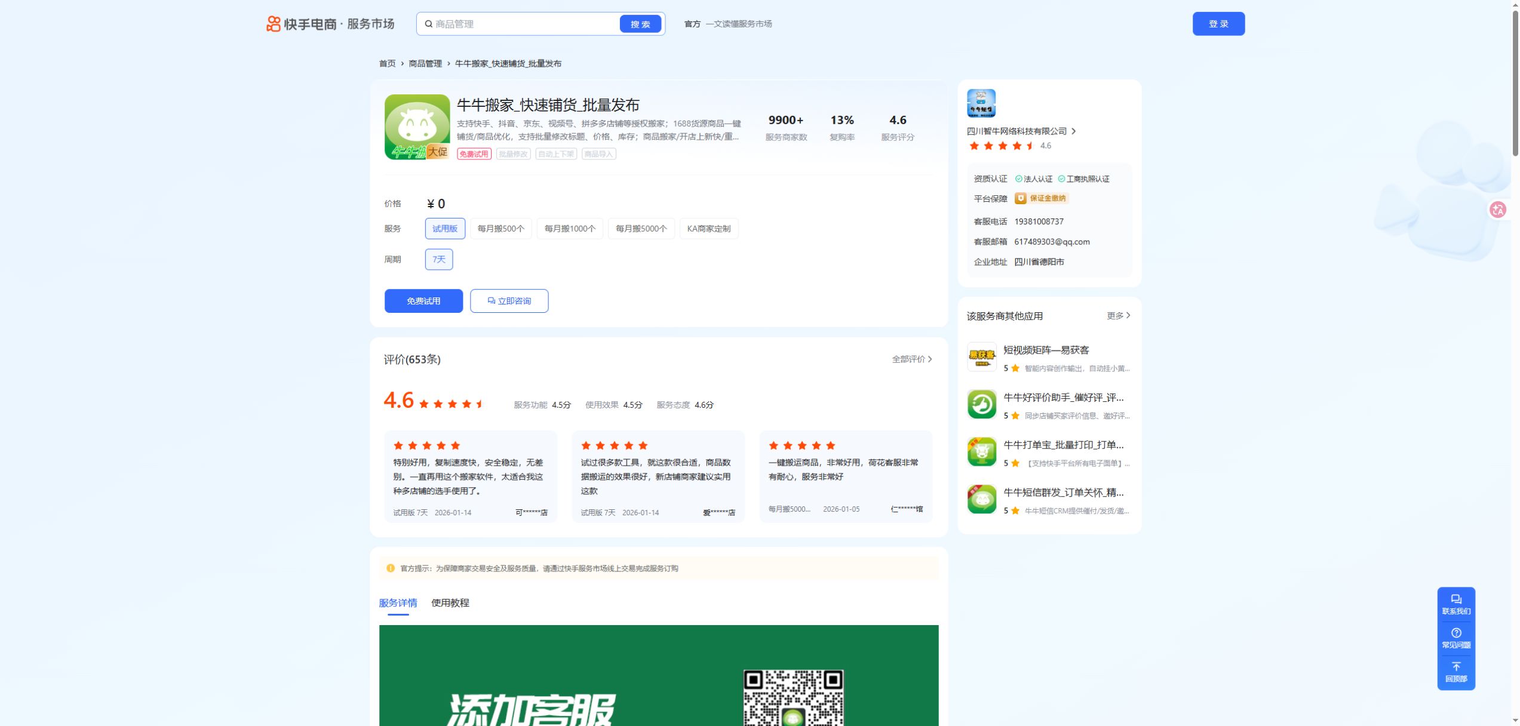Click the QR code image
Image resolution: width=1520 pixels, height=726 pixels.
tap(793, 697)
